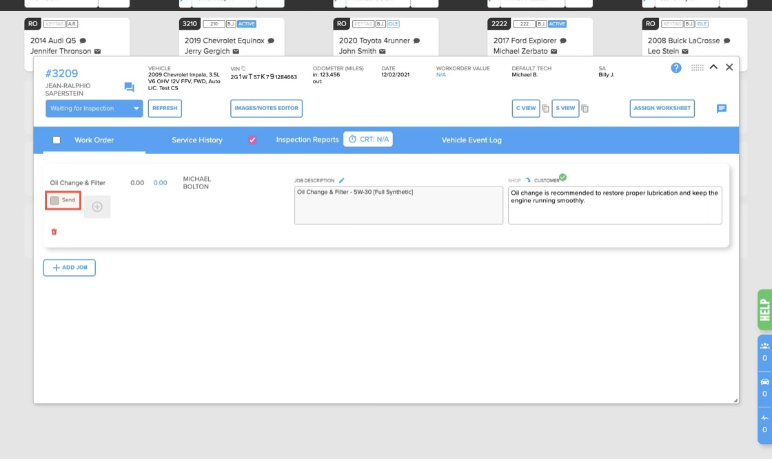The width and height of the screenshot is (772, 459).
Task: Click the C VIEW button
Action: pyautogui.click(x=526, y=108)
